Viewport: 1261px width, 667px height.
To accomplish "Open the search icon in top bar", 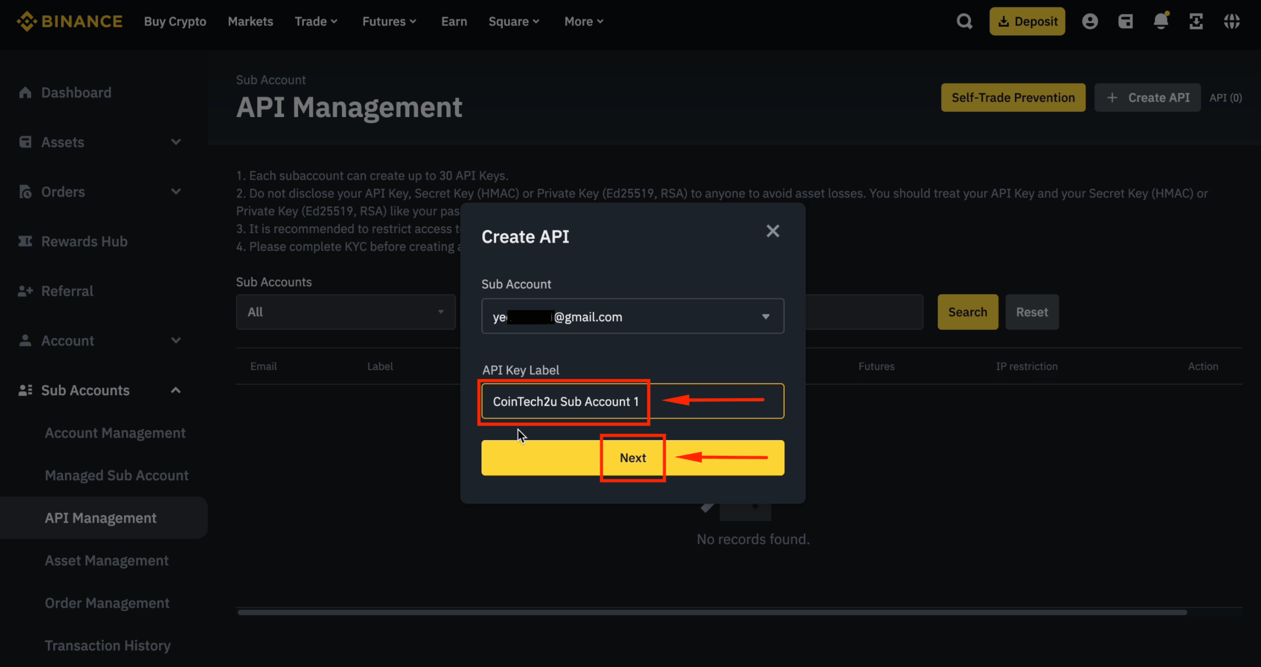I will [964, 21].
